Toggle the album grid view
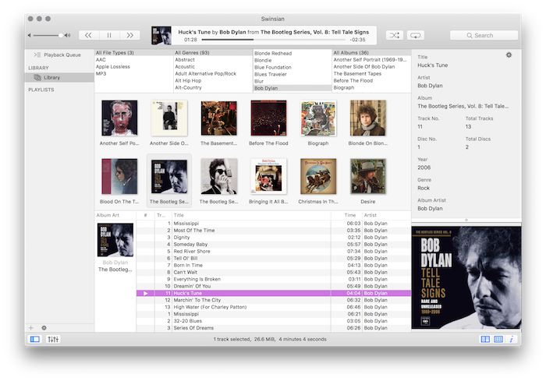546x381 pixels. click(x=498, y=339)
